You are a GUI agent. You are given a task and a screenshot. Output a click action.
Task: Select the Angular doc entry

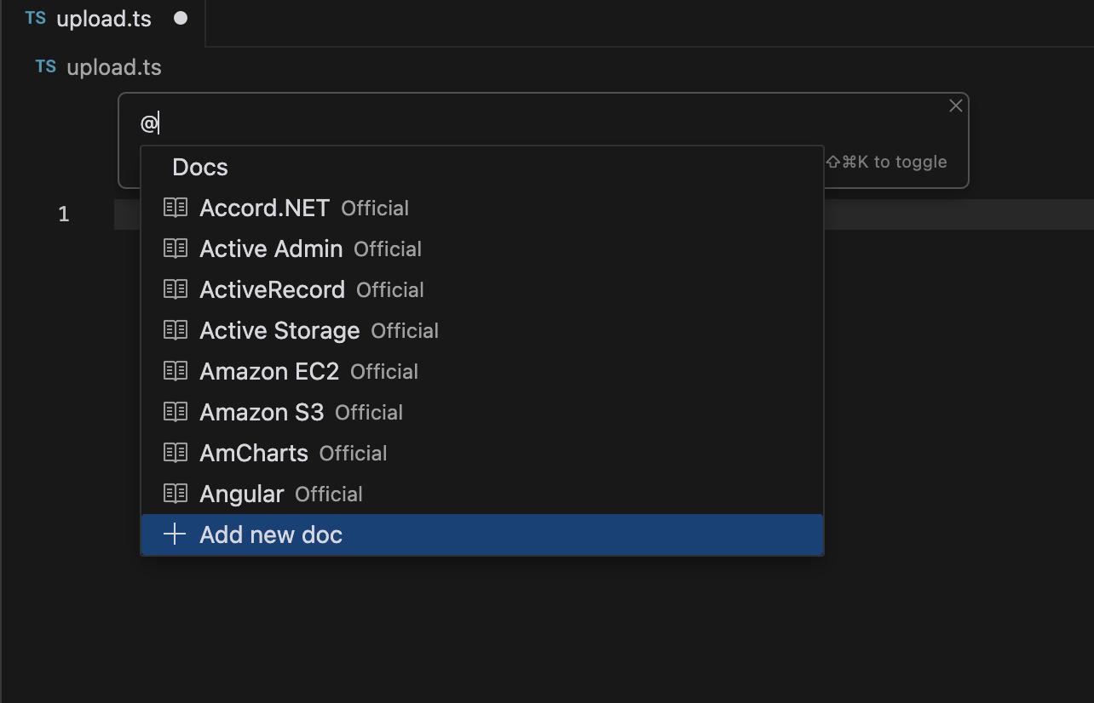click(x=482, y=494)
